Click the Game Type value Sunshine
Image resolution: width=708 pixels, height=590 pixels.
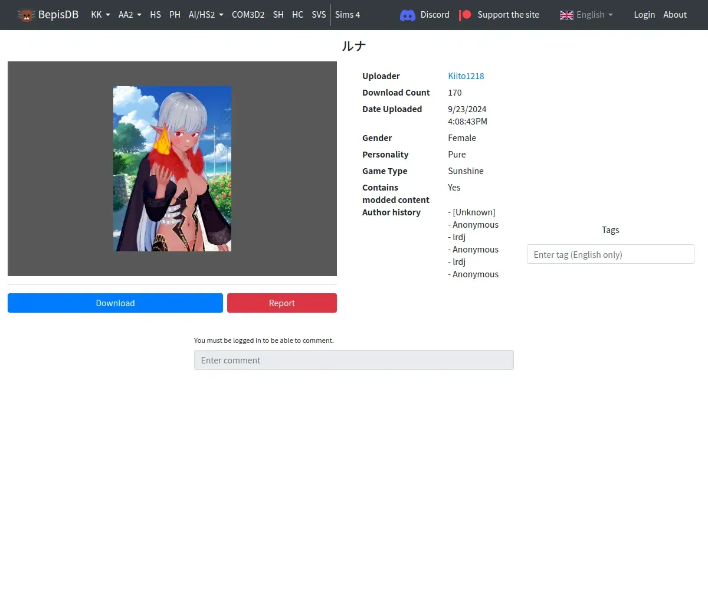[x=466, y=171]
